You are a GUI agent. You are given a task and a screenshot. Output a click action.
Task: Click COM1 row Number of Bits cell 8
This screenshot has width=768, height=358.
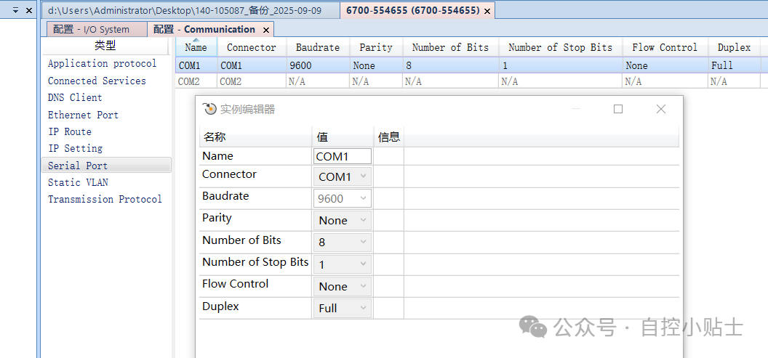pos(451,65)
